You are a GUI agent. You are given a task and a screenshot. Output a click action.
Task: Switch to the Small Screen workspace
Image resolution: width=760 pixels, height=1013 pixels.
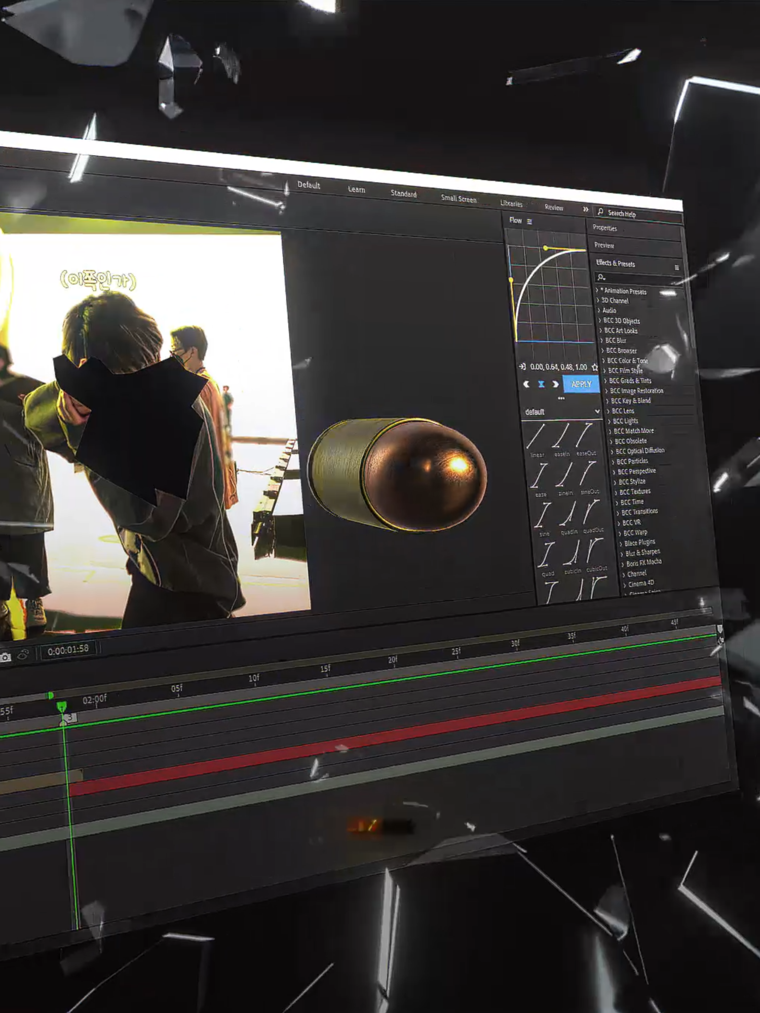point(459,199)
